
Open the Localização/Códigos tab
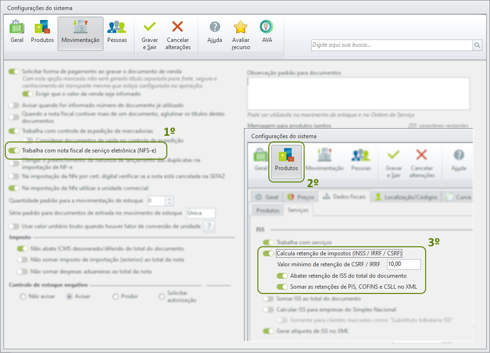coord(406,197)
